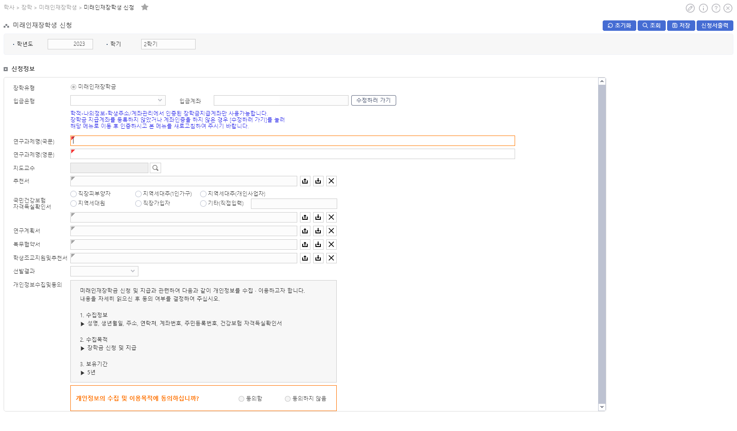Delete the 연구계획서 attachment with X icon

331,231
